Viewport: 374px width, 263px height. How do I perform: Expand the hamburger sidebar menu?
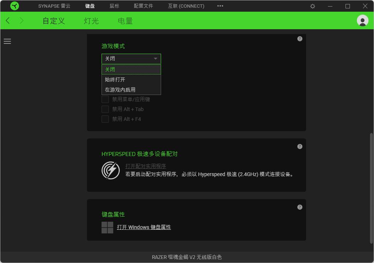coord(7,41)
